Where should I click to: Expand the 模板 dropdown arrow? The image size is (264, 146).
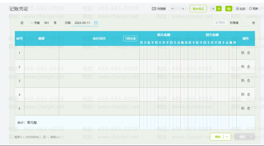click(227, 137)
